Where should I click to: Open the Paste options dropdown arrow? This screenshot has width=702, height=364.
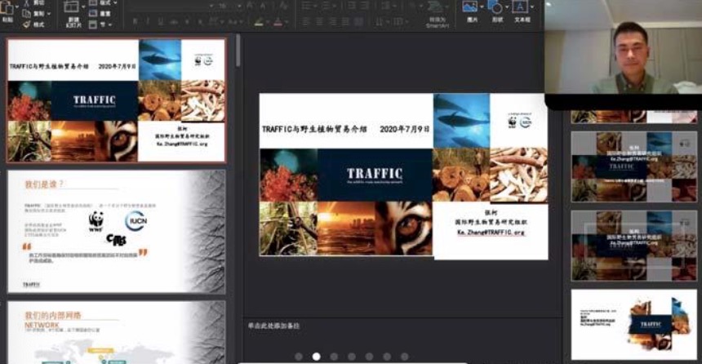pyautogui.click(x=17, y=7)
